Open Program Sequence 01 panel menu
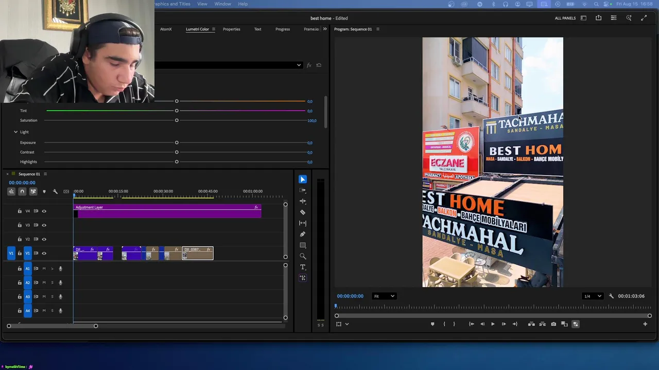Image resolution: width=659 pixels, height=370 pixels. [378, 29]
